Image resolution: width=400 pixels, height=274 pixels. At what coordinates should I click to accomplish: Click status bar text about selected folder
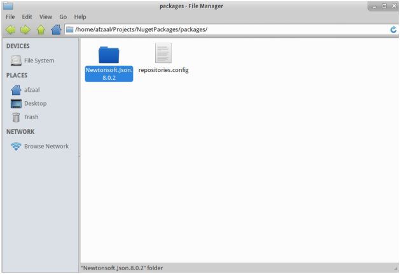122,268
